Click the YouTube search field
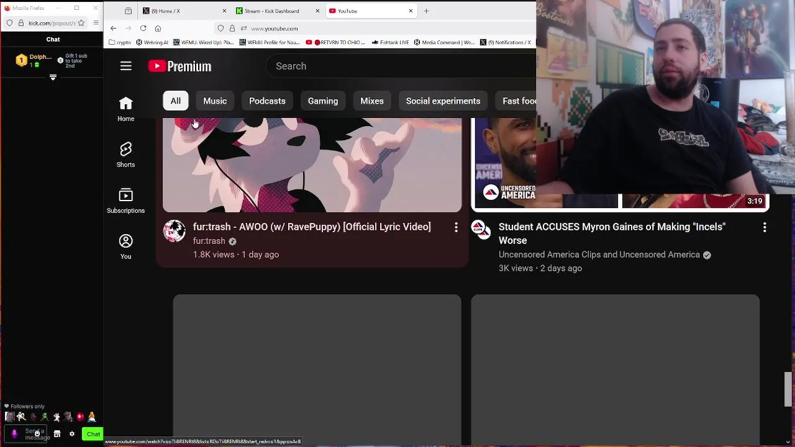Viewport: 795px width, 447px height. click(401, 66)
